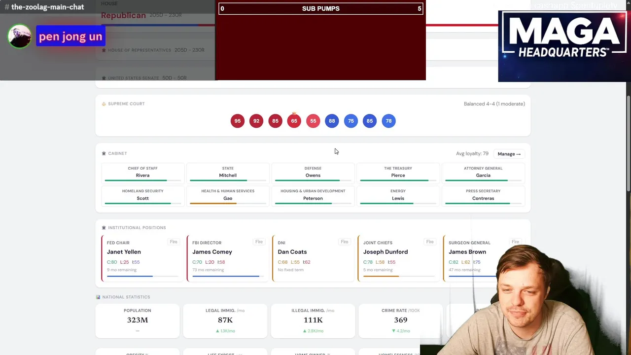Open Press Secretary Contreras card

click(x=483, y=196)
